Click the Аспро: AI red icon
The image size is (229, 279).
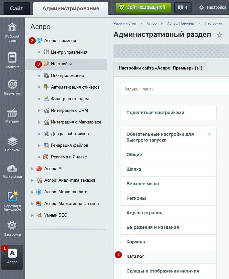(x=39, y=169)
